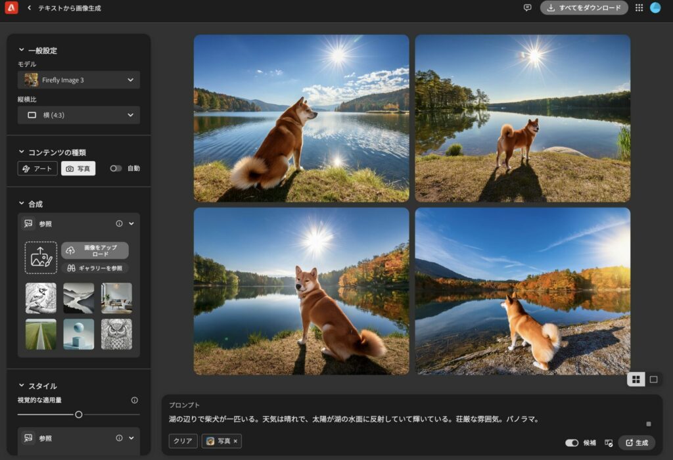673x460 pixels.
Task: Open the 横 (4:3) aspect ratio dropdown
Action: coord(78,115)
